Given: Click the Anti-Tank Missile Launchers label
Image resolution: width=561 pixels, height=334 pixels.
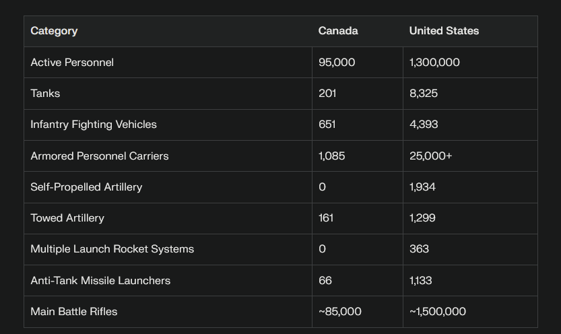Looking at the screenshot, I should [100, 281].
